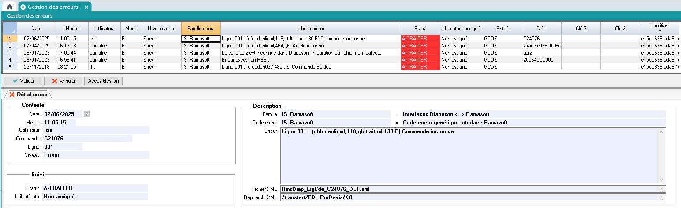Click the Utilisateur assigné column header

click(x=461, y=28)
